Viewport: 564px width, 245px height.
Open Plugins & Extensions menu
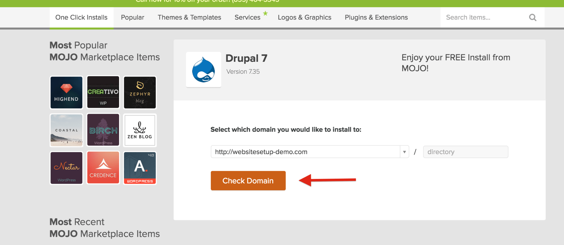[x=376, y=17]
